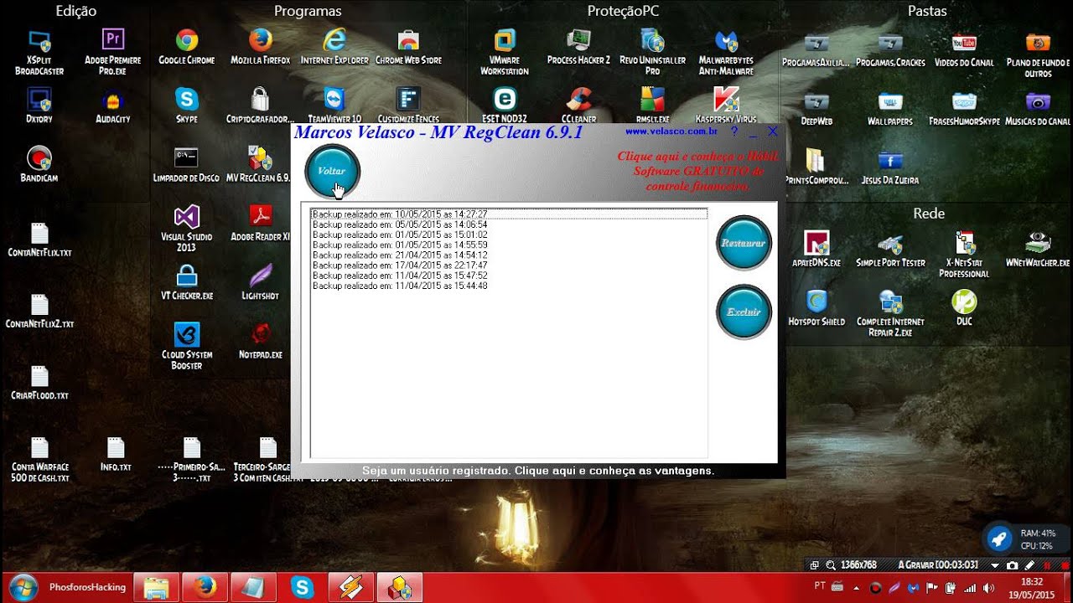This screenshot has height=603, width=1073.
Task: Open the Process Hacker 2 desktop icon
Action: 578,46
